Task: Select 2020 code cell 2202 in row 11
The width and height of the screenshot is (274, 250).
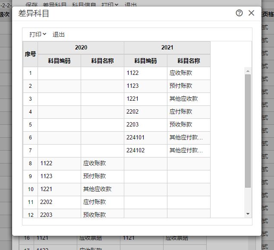Action: 59,202
